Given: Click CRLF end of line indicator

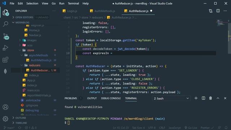Looking at the screenshot, I should [x=162, y=128].
